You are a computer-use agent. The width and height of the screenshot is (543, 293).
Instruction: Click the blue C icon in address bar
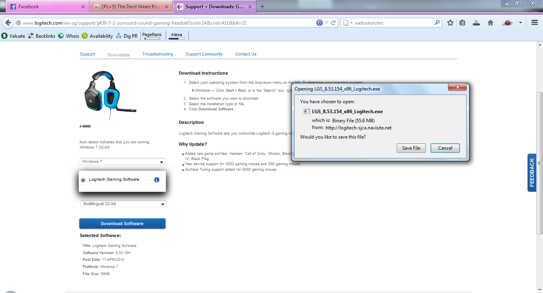(x=319, y=23)
